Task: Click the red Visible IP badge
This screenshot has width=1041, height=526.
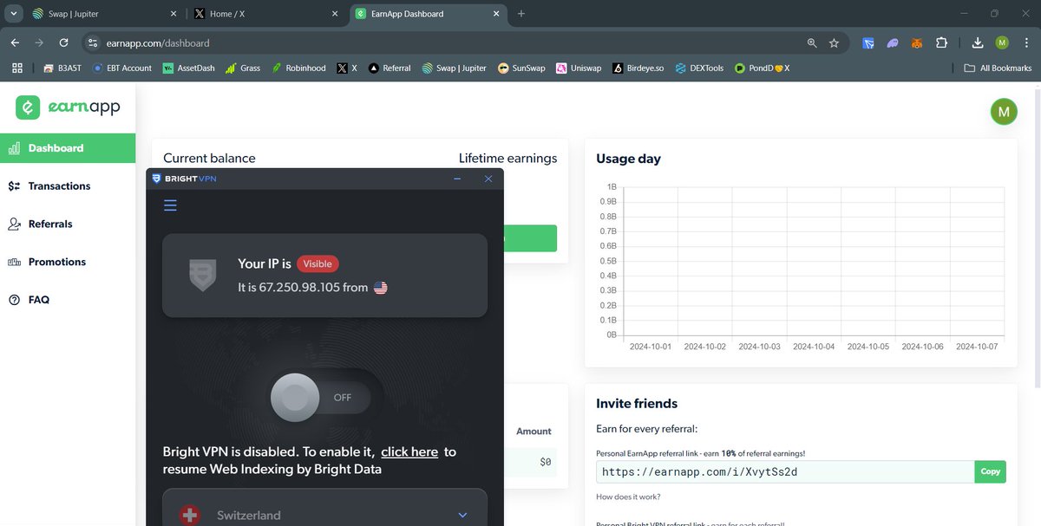Action: coord(318,264)
